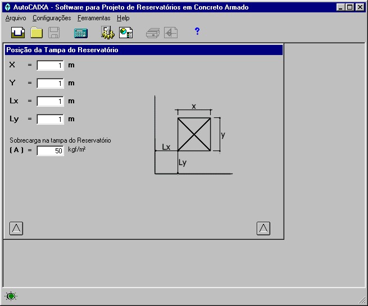The width and height of the screenshot is (368, 306).
Task: Click the printer icon in toolbar
Action: (153, 33)
